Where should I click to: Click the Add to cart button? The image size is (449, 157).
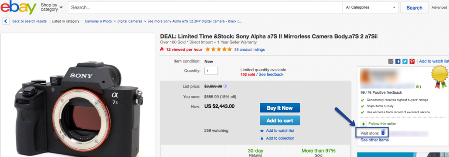click(x=280, y=121)
